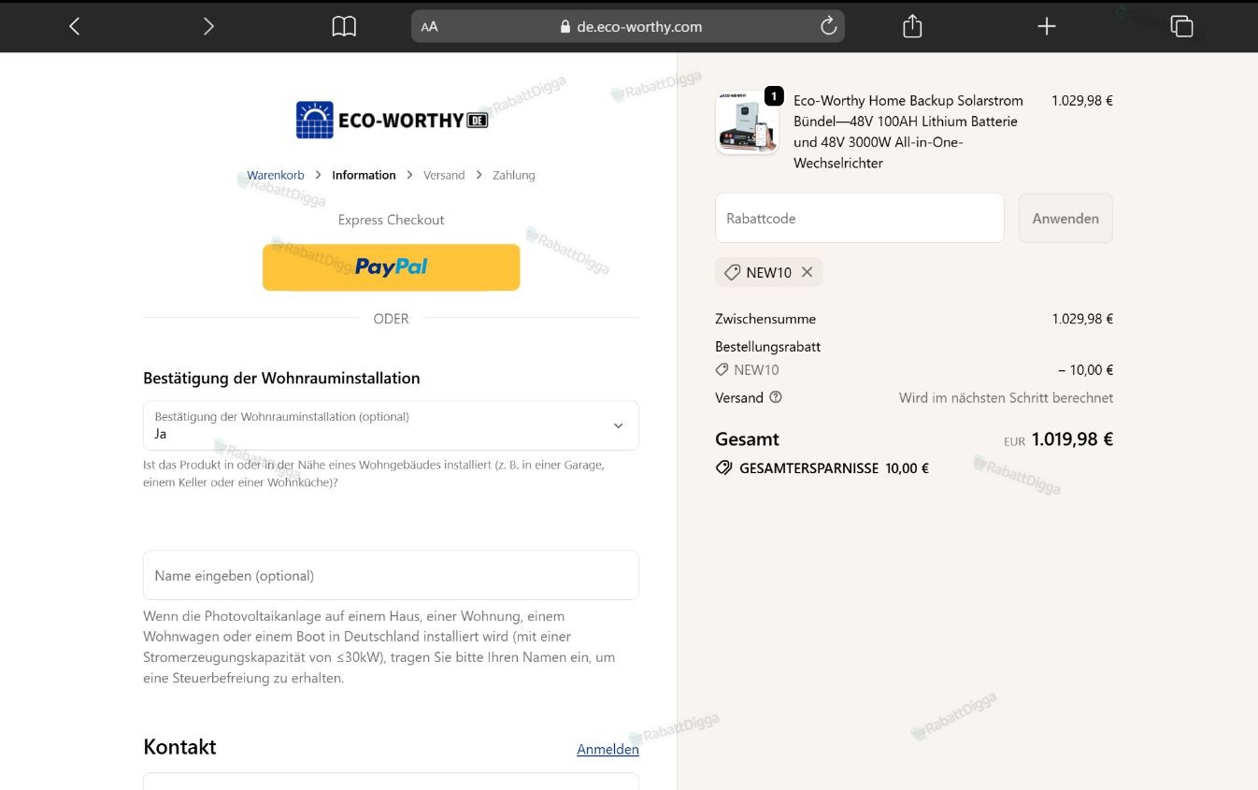Open the Wohnrauminstallation confirmation dropdown
Screen dimensions: 1258x790
point(391,425)
